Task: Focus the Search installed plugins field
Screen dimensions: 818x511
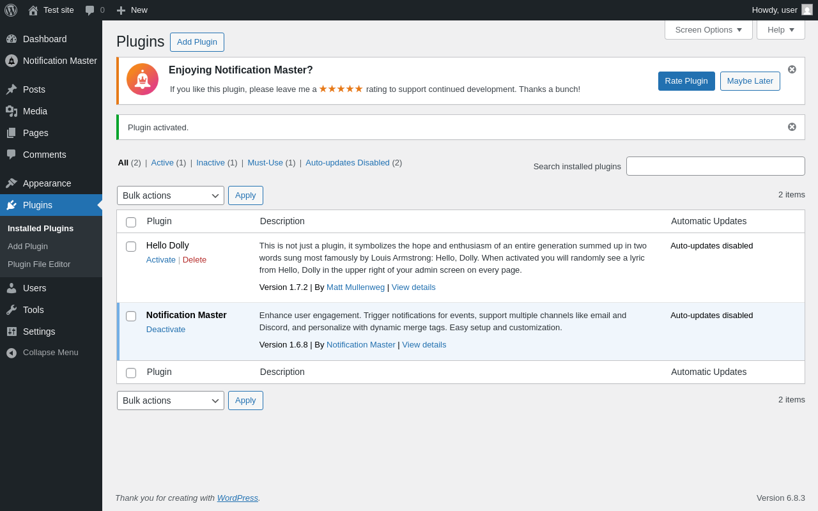Action: pyautogui.click(x=715, y=166)
